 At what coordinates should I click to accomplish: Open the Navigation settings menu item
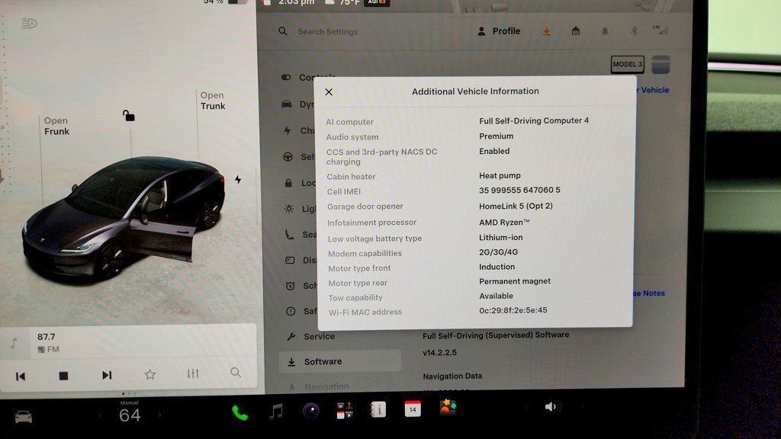319,386
